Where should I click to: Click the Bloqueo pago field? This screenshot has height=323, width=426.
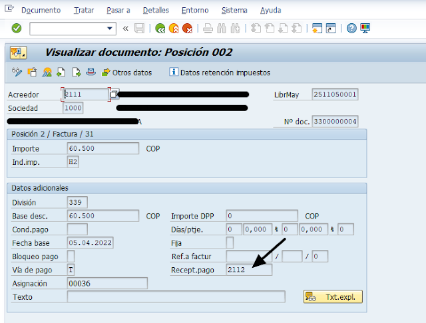[71, 257]
